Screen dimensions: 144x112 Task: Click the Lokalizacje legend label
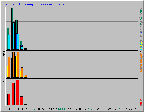coord(141,63)
